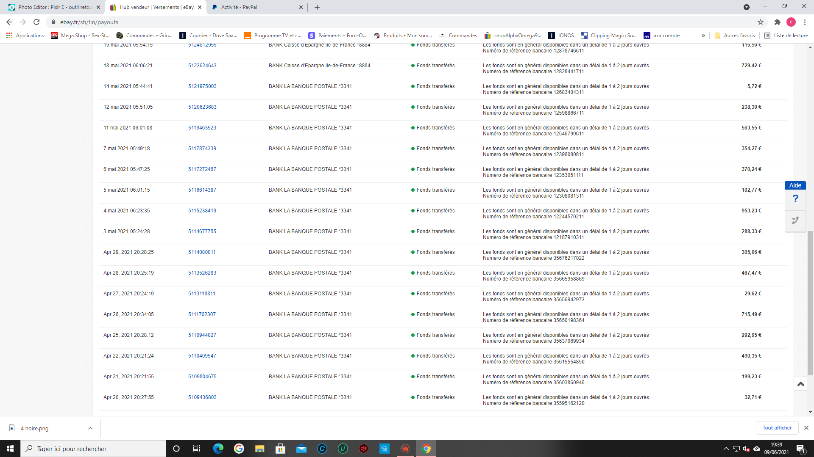Click the Tout afficher downloads button
The width and height of the screenshot is (814, 457).
[777, 428]
